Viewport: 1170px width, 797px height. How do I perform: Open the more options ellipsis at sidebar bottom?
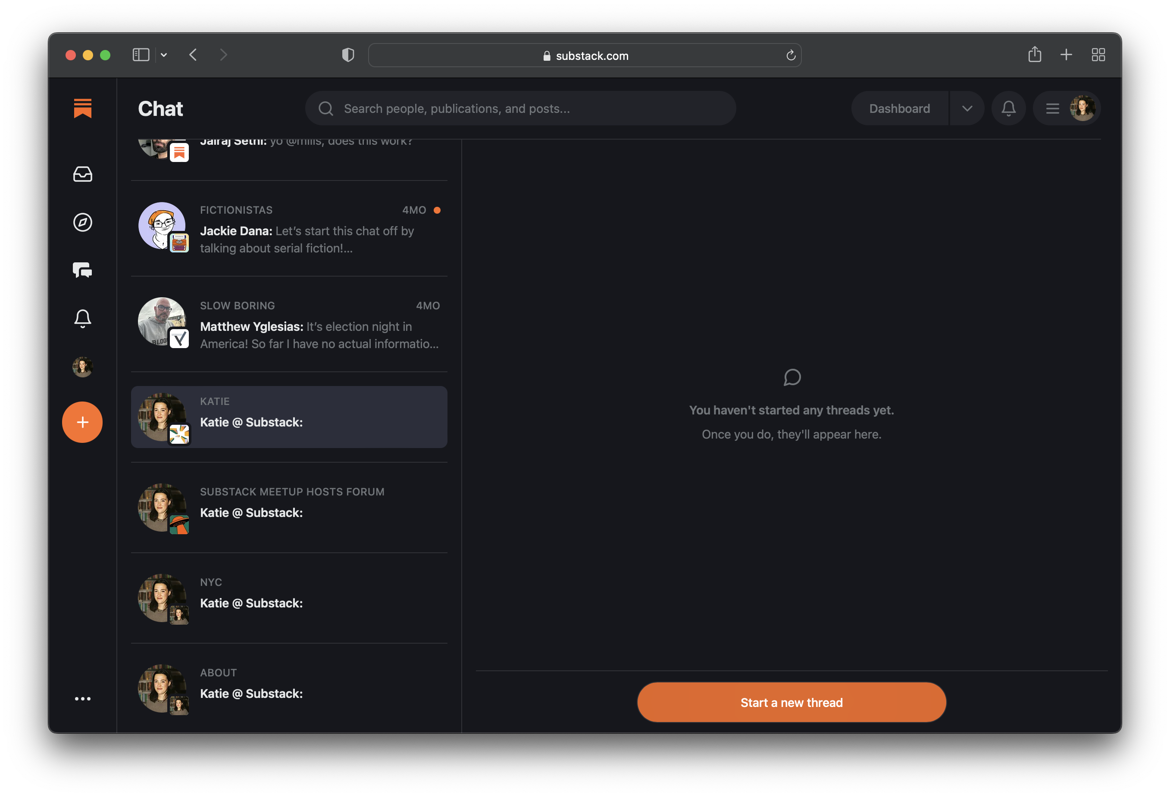coord(83,698)
